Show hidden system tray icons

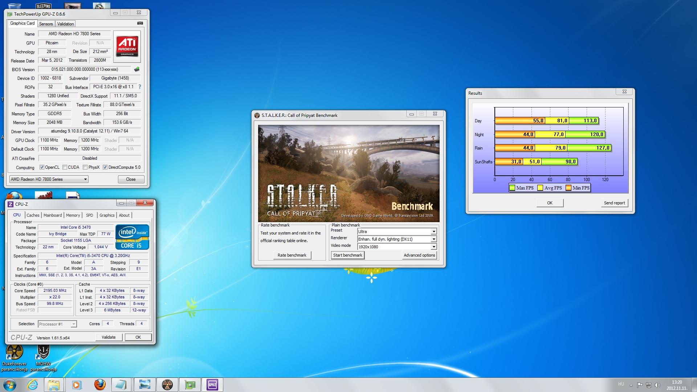(631, 385)
